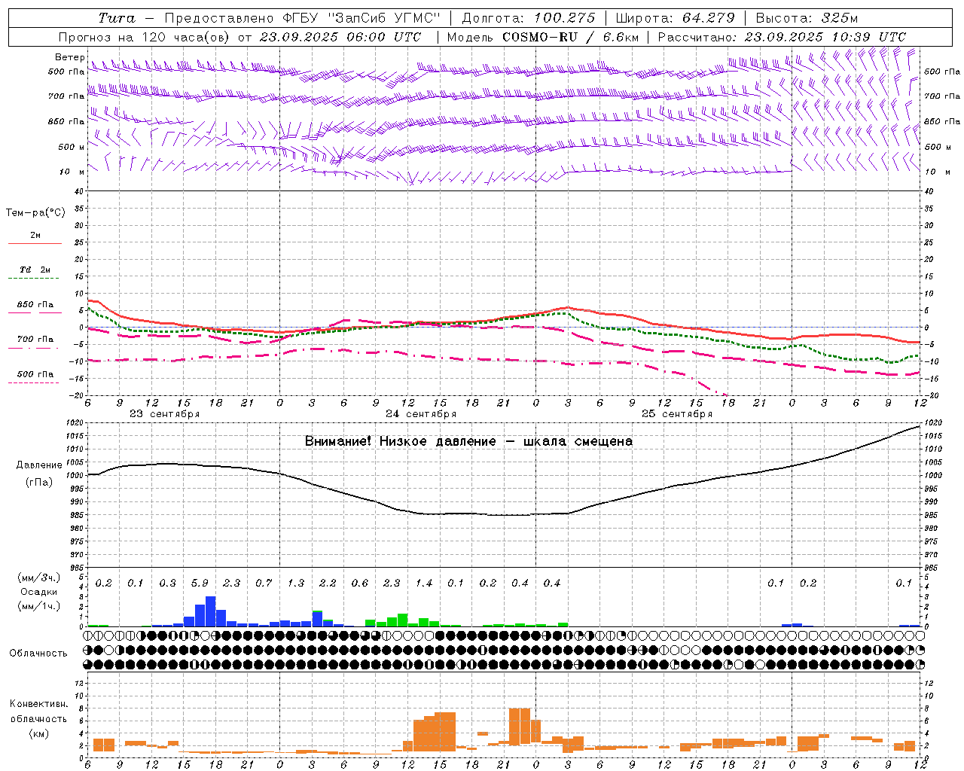Click the "Осадки" precipitation label

click(39, 592)
